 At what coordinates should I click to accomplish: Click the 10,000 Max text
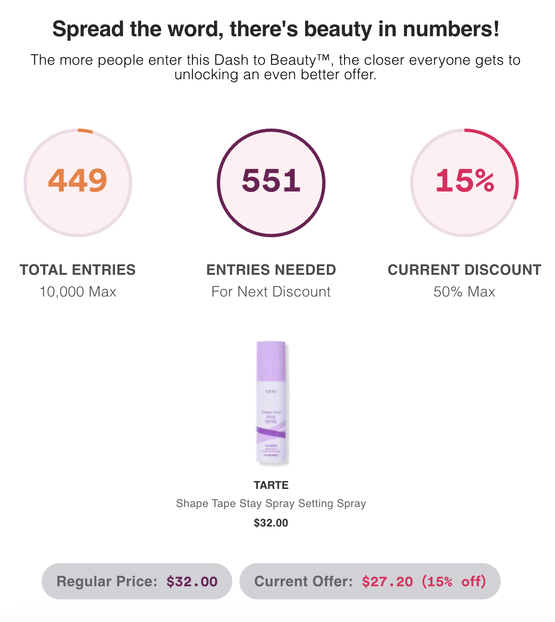point(78,292)
